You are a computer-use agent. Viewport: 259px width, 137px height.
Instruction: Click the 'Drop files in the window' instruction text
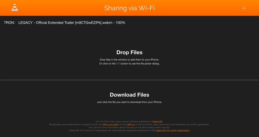pyautogui.click(x=129, y=60)
